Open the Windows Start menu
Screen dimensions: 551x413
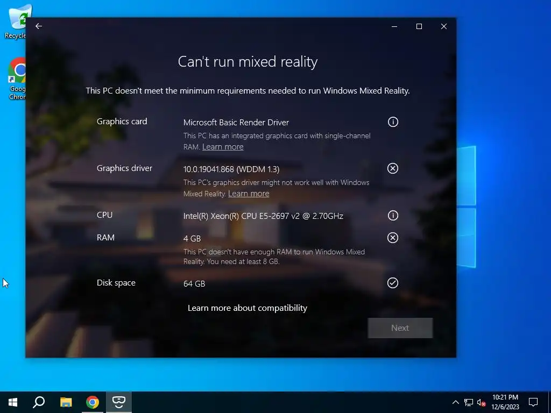(x=13, y=402)
